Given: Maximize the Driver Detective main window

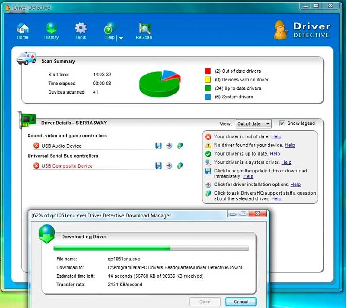Looking at the screenshot, I should [316, 6].
